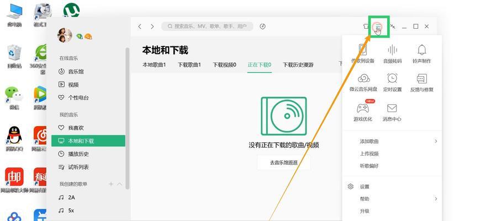Open the main menu hamburger icon
491x221 pixels.
[x=378, y=27]
